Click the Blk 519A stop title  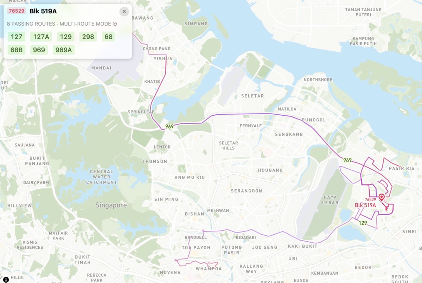pos(43,11)
